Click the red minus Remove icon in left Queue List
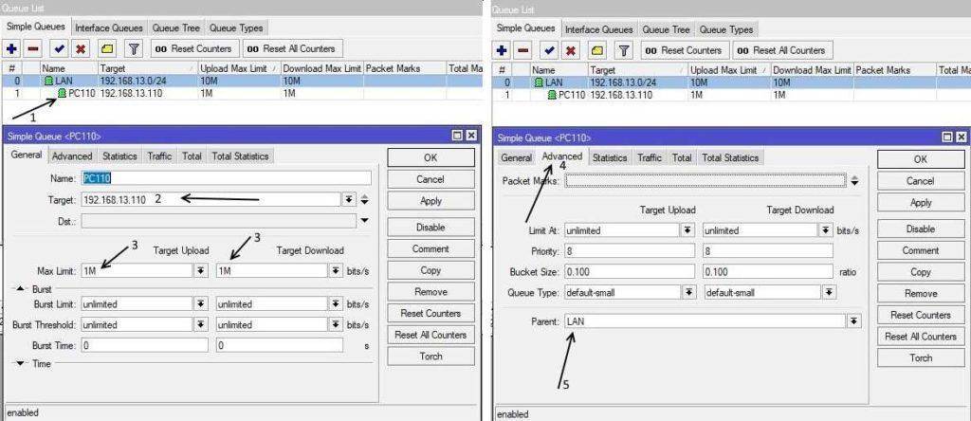This screenshot has width=971, height=421. point(33,48)
